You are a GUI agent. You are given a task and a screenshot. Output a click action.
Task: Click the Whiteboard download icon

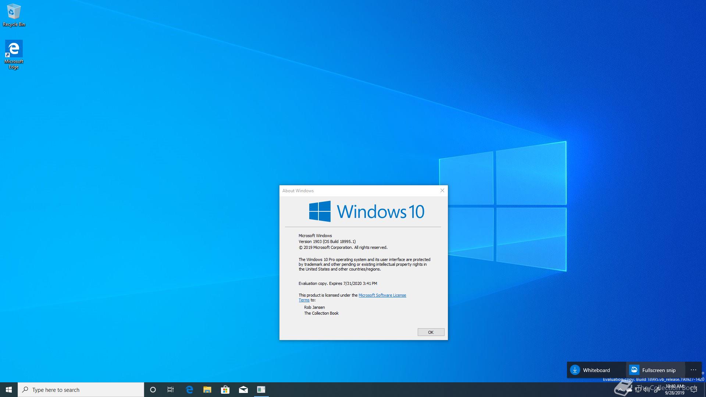tap(575, 370)
